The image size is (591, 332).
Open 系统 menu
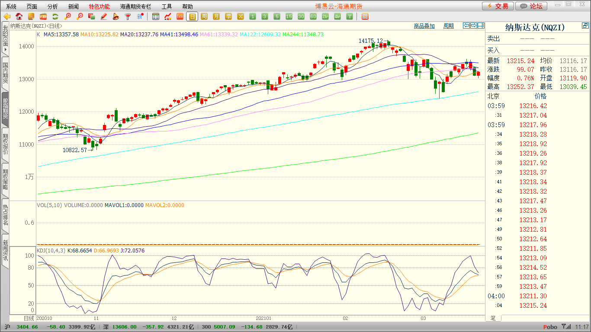tap(11, 6)
